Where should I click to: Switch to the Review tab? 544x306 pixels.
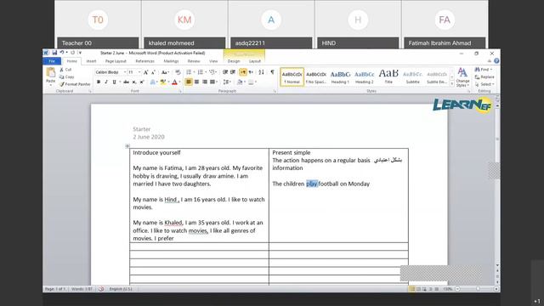point(194,61)
